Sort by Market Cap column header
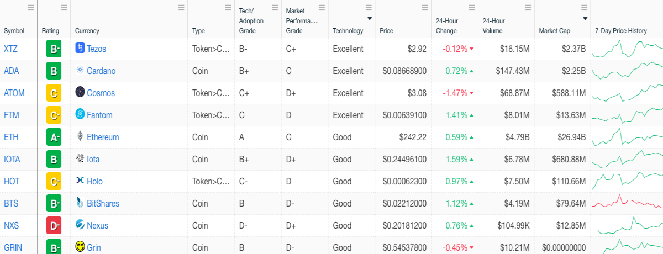Image resolution: width=663 pixels, height=254 pixels. coord(555,31)
